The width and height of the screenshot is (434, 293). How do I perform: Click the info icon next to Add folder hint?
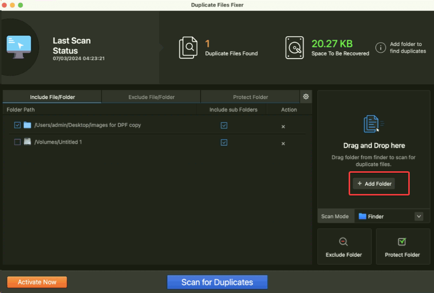380,47
